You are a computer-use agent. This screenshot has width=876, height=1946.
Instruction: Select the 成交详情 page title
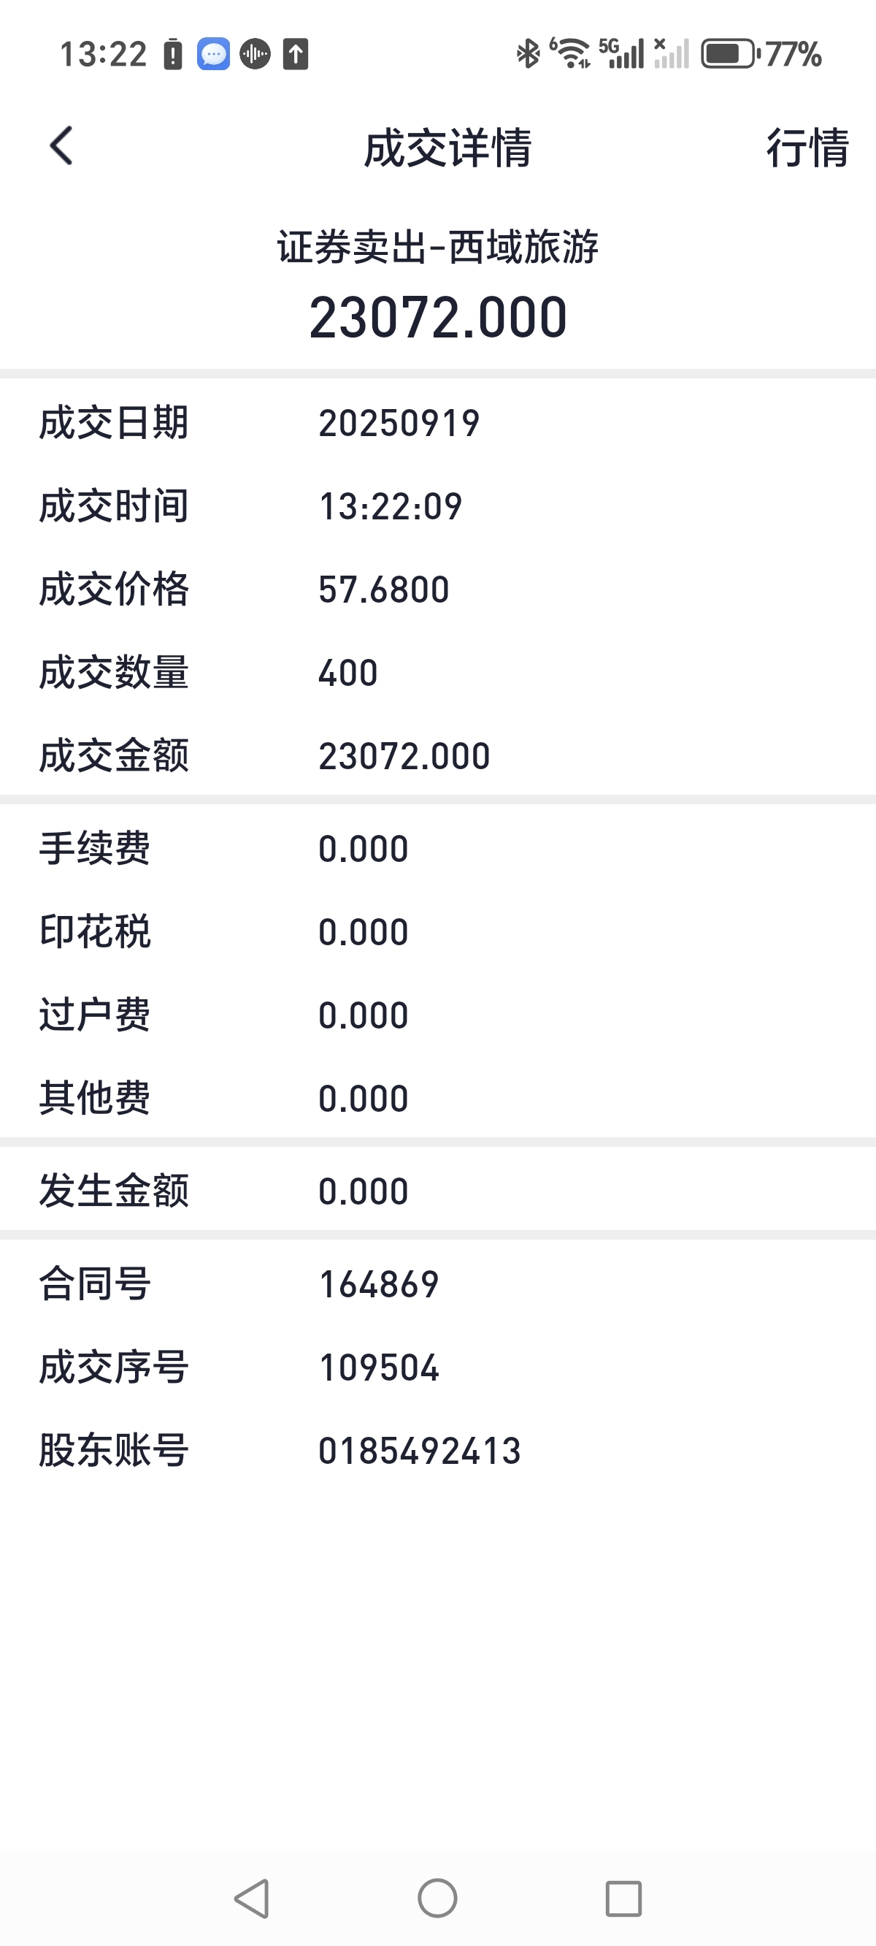[x=447, y=148]
